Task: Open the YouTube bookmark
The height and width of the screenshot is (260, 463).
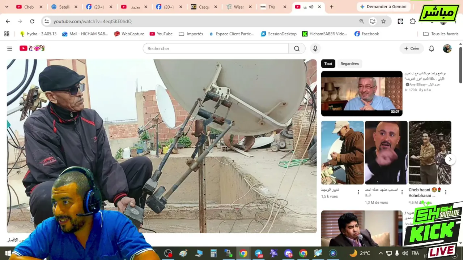Action: pos(161,34)
